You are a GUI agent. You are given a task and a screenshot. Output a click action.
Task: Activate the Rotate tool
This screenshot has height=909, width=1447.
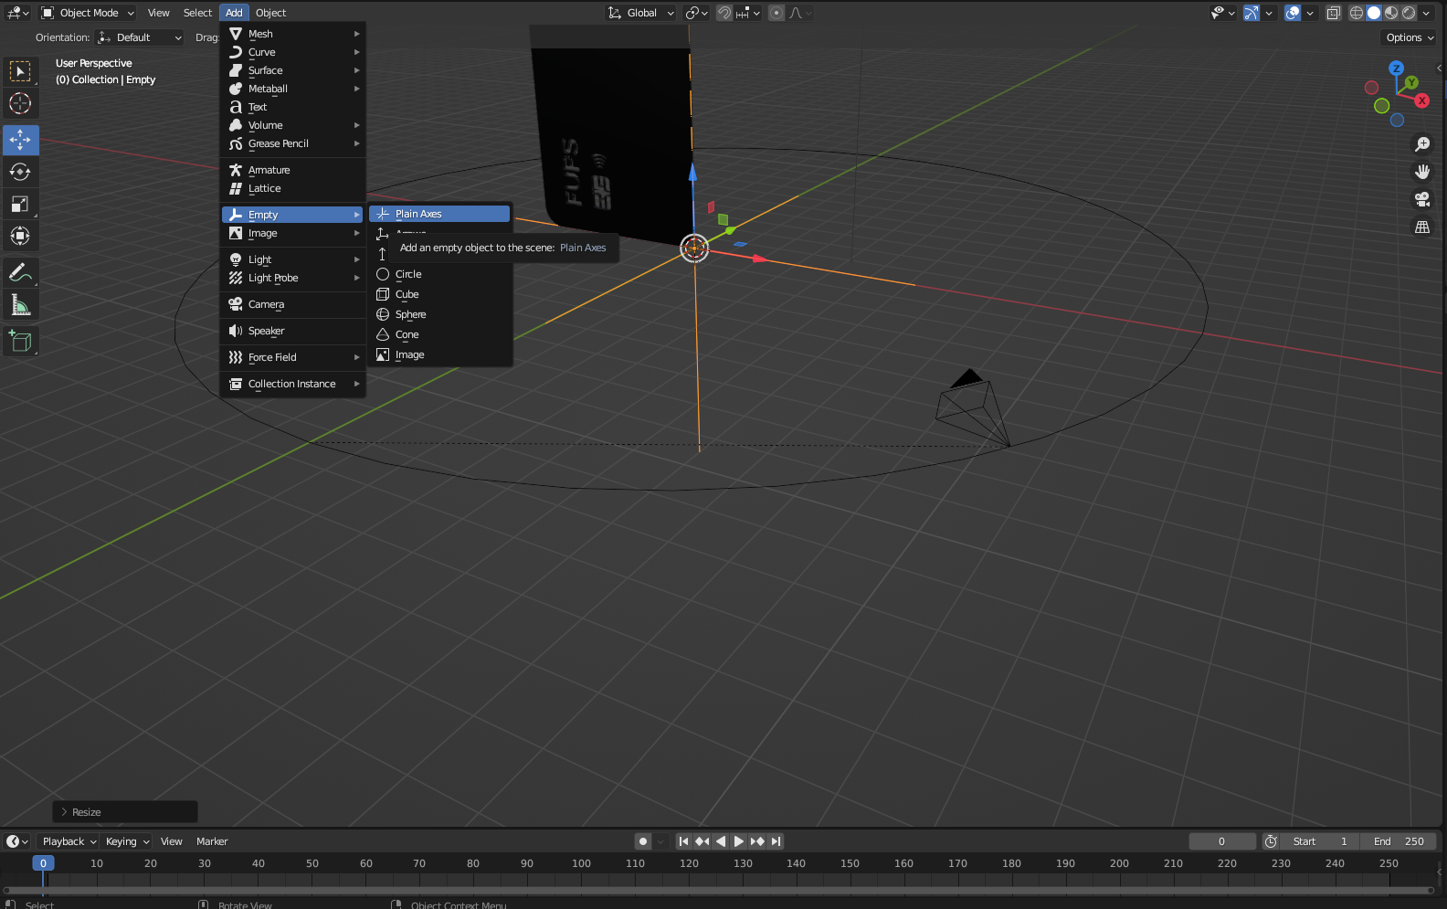coord(20,172)
